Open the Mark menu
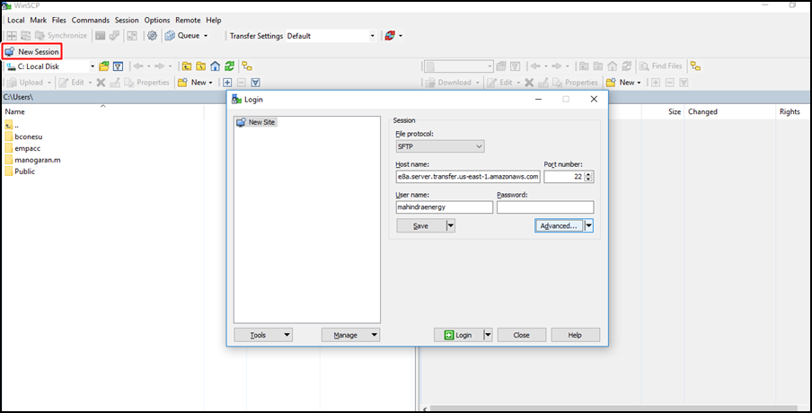 39,20
